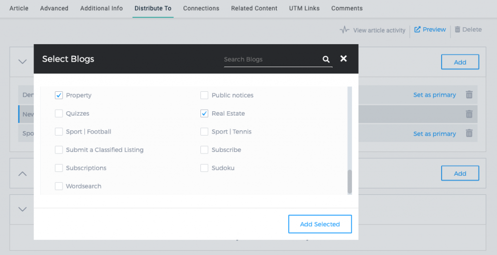This screenshot has width=497, height=255.
Task: Click the Delete trash icon in the top bar
Action: click(x=457, y=29)
